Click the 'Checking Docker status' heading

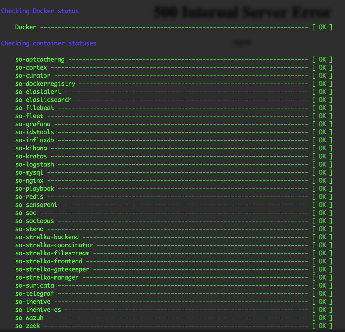pyautogui.click(x=40, y=11)
